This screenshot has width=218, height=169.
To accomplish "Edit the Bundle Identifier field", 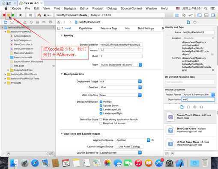I will pyautogui.click(x=121, y=45).
